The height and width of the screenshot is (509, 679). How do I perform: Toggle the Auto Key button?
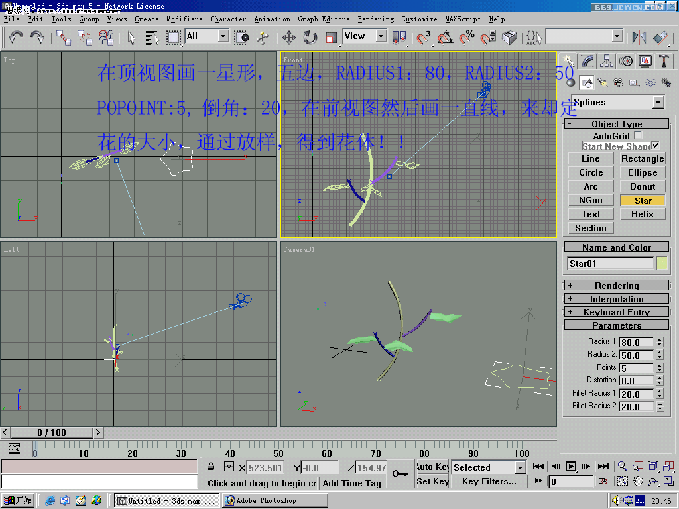point(432,467)
